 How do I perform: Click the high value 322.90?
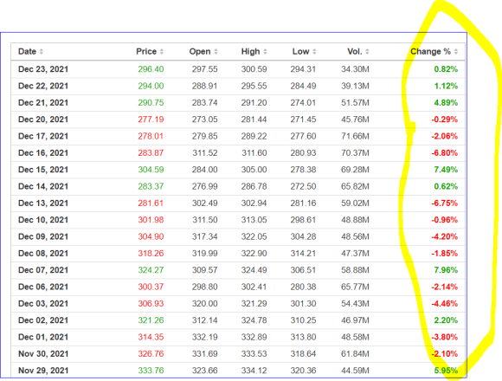(254, 254)
